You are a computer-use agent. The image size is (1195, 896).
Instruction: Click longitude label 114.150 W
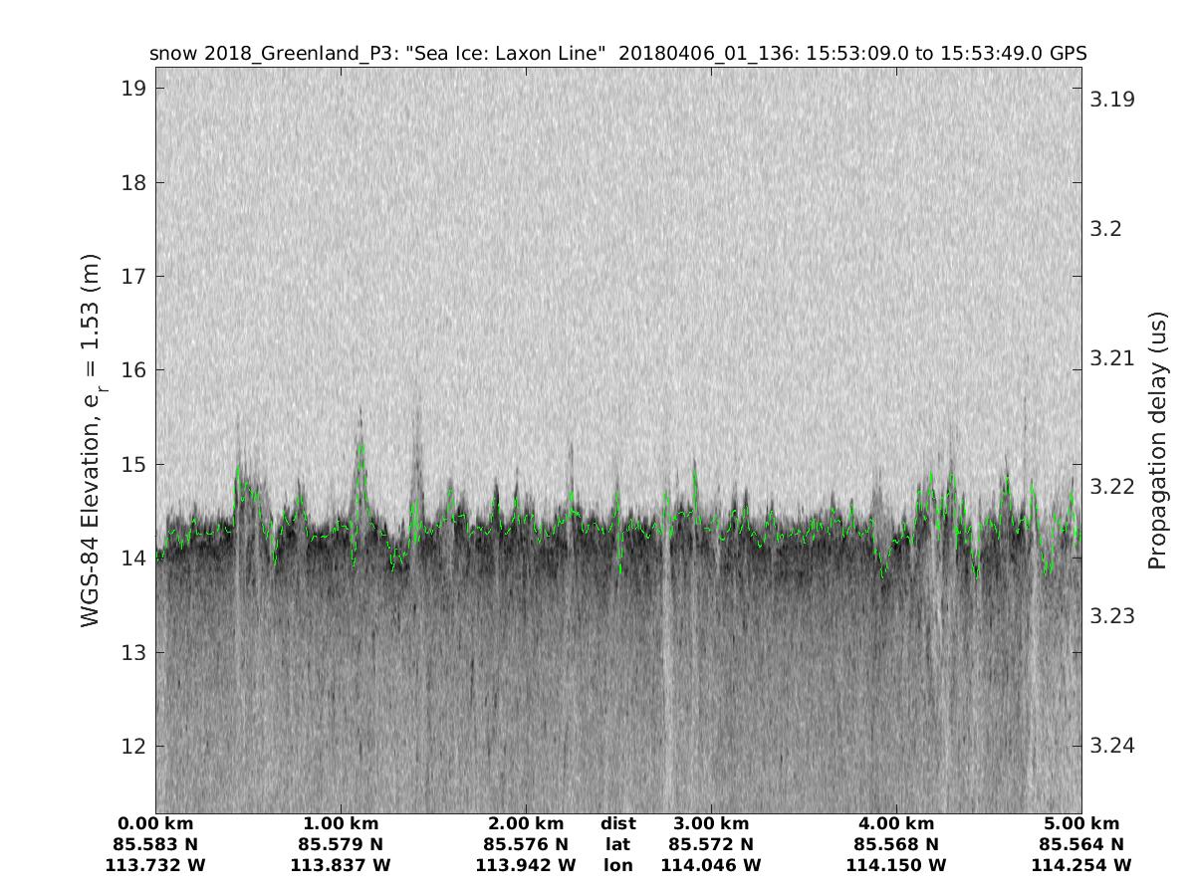(896, 866)
